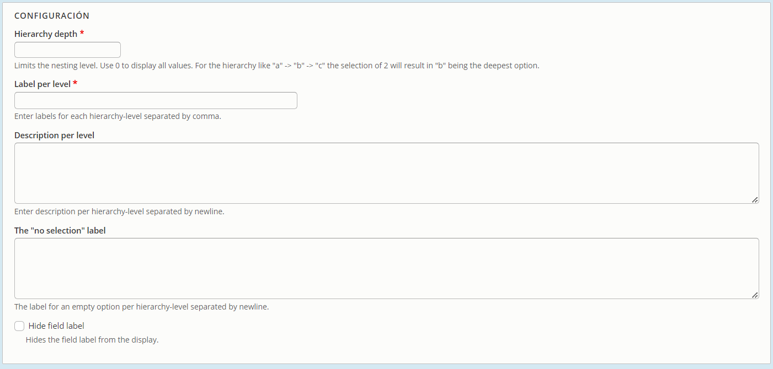
Task: Click the red asterisk beside Label per level
Action: 75,84
